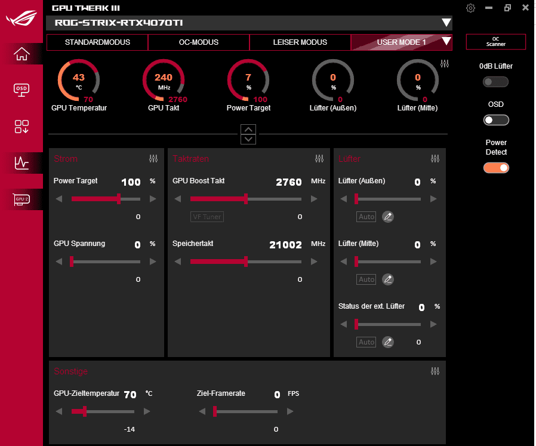Open the monitoring graph sidebar icon
The image size is (536, 446).
pos(21,163)
